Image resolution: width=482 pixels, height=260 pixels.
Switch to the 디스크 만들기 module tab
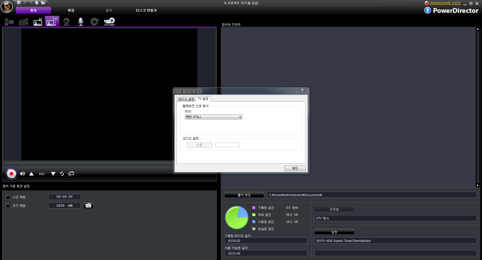coord(146,10)
